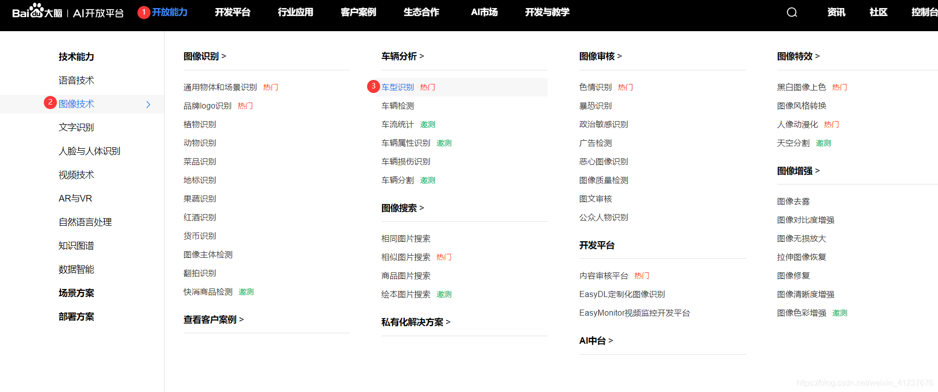This screenshot has height=392, width=938.
Task: Select AR与VR in the sidebar
Action: 76,199
